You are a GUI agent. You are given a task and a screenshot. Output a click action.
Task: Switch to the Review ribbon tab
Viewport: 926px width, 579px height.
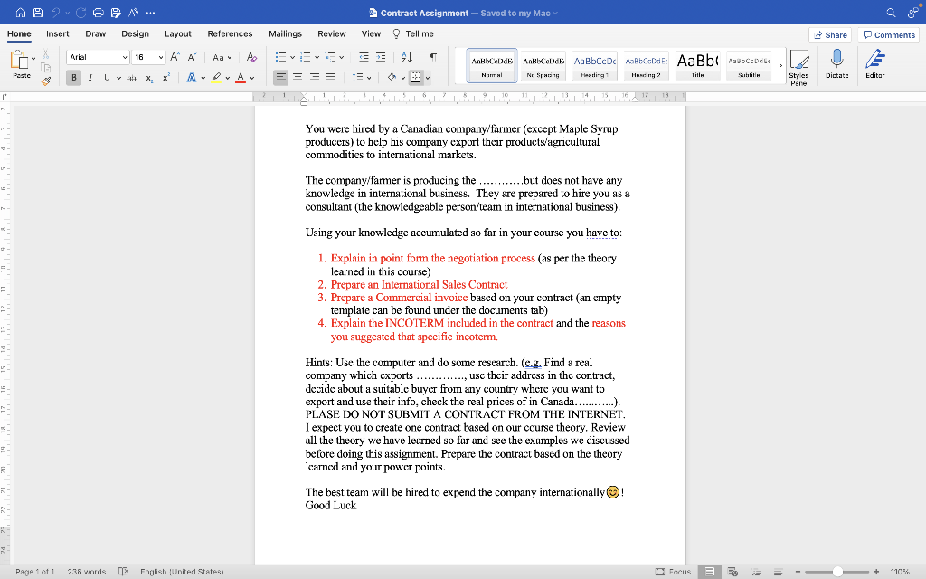pyautogui.click(x=334, y=33)
